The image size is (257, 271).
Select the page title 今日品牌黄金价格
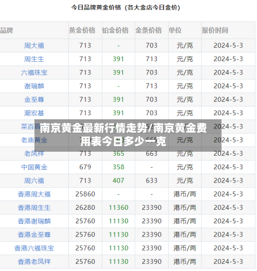96,7
